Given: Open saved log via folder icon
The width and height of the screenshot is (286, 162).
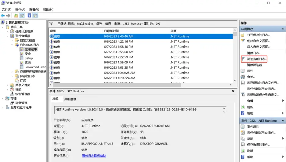Looking at the screenshot, I should [x=243, y=35].
